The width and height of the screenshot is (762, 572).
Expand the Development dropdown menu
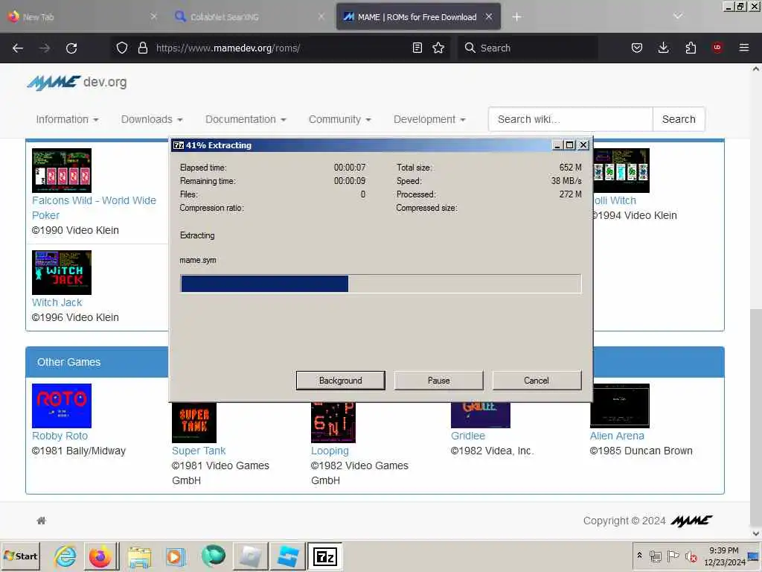click(429, 120)
